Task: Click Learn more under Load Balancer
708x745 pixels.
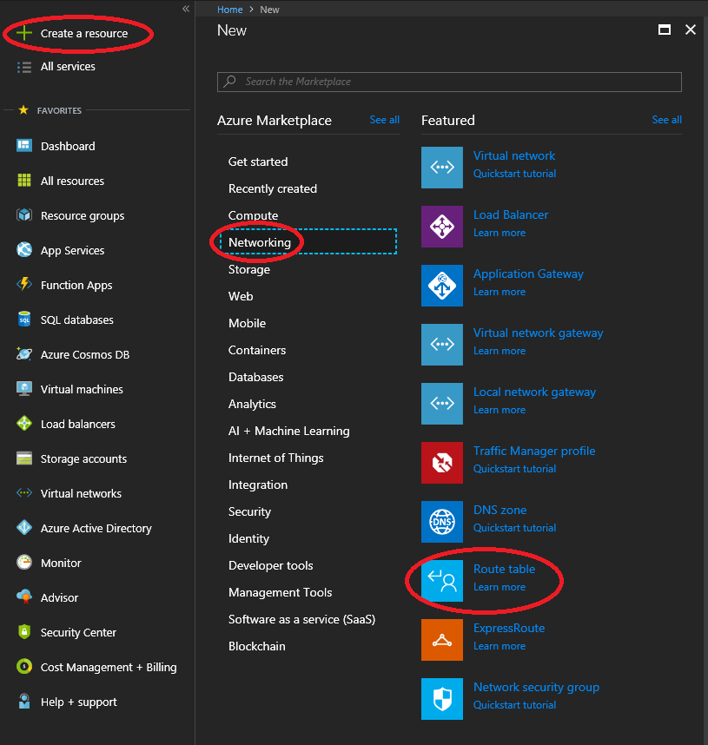Action: click(500, 233)
